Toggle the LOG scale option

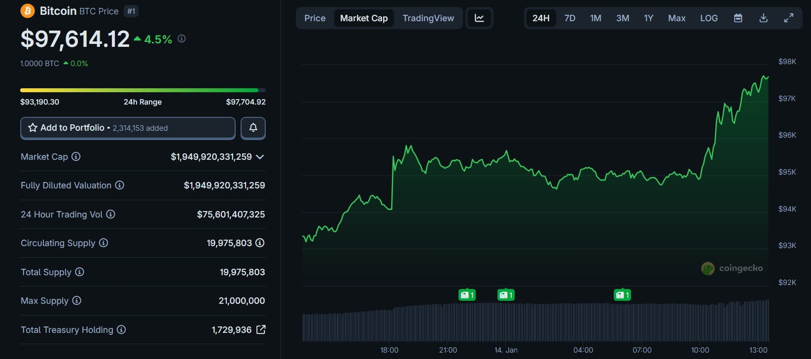click(708, 18)
